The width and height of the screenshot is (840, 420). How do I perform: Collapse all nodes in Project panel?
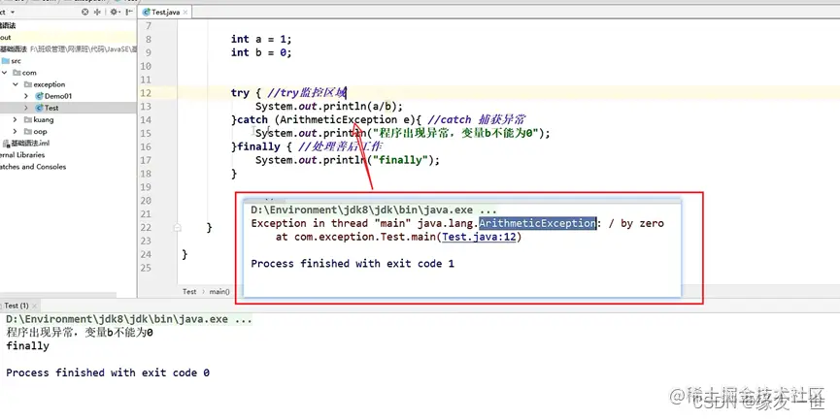pos(97,12)
